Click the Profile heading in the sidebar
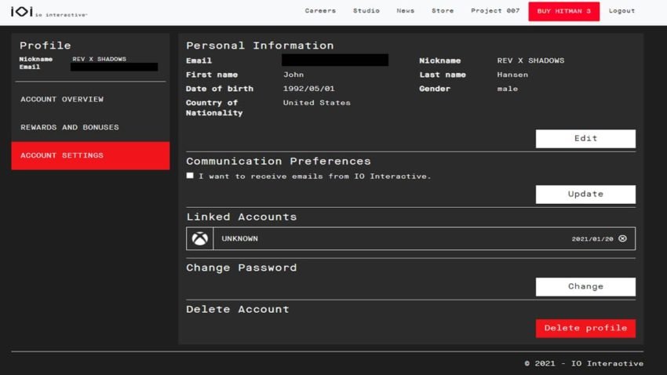The height and width of the screenshot is (375, 667). [x=45, y=46]
